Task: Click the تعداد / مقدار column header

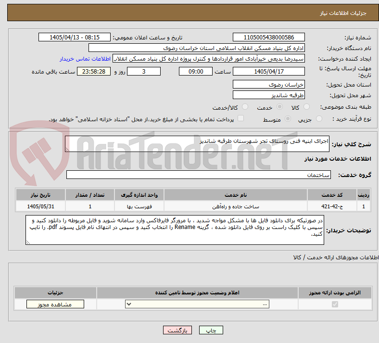Action: pos(90,195)
